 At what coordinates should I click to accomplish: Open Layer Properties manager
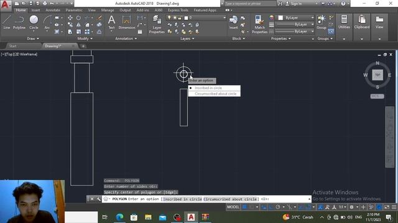pos(157,24)
